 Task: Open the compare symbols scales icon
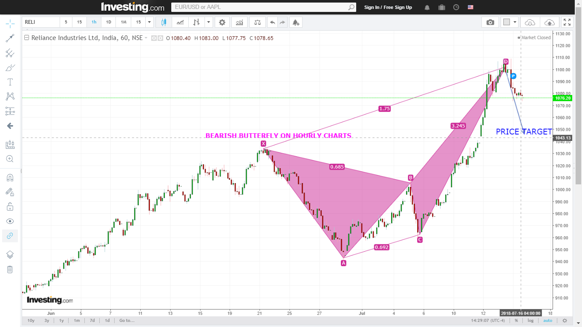click(x=257, y=22)
